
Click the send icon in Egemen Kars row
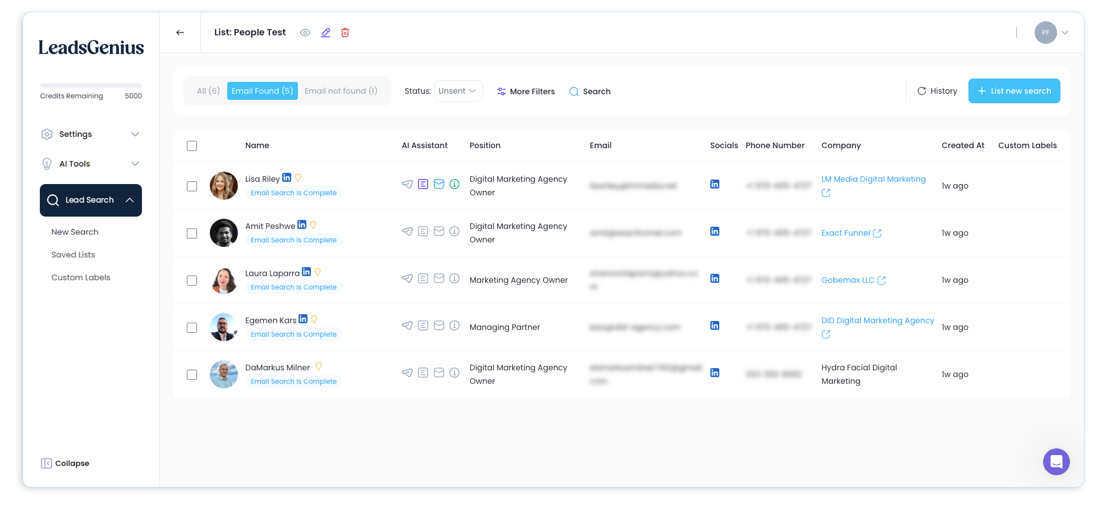[407, 325]
